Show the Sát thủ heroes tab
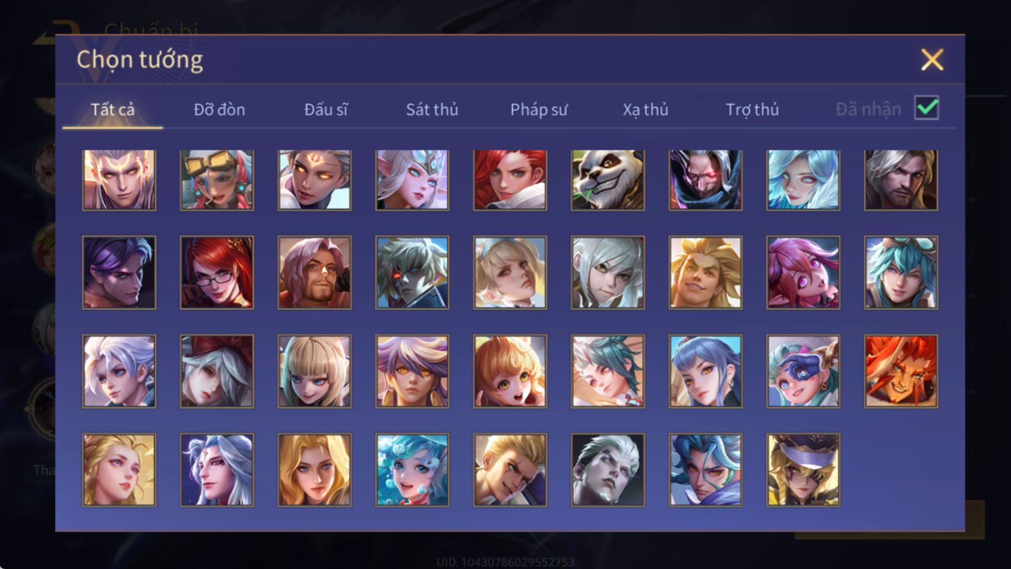The height and width of the screenshot is (569, 1011). (x=432, y=109)
